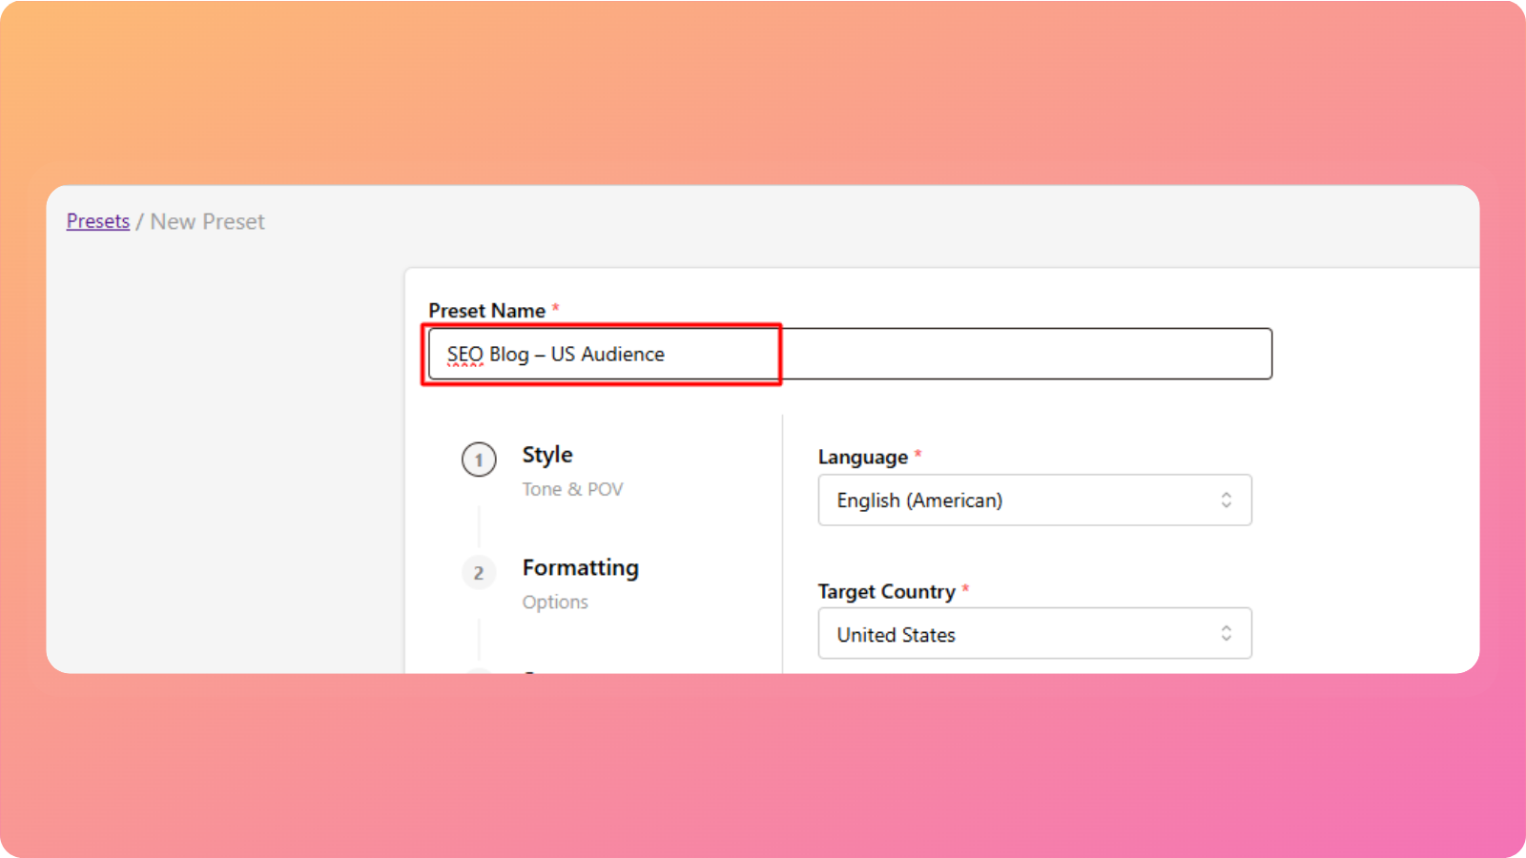
Task: Click the Language field label
Action: click(862, 458)
